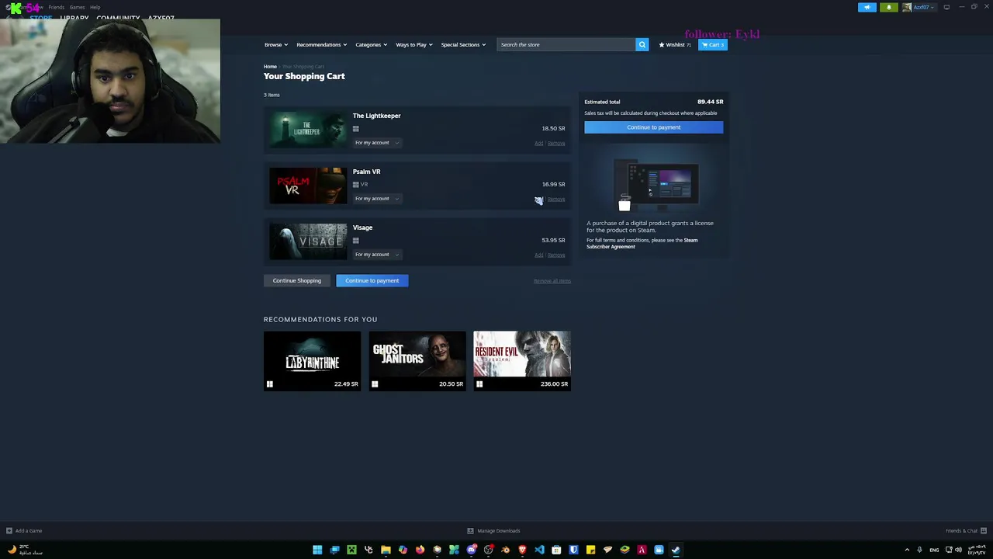The width and height of the screenshot is (993, 559).
Task: Open the Friends menu
Action: (x=56, y=7)
